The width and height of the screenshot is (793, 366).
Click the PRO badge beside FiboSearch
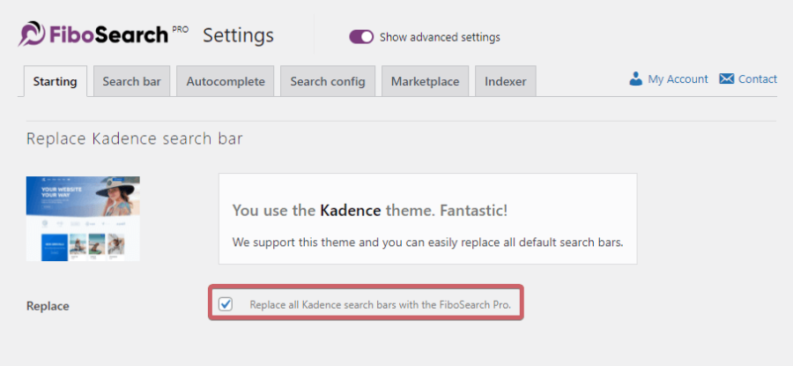[x=181, y=29]
